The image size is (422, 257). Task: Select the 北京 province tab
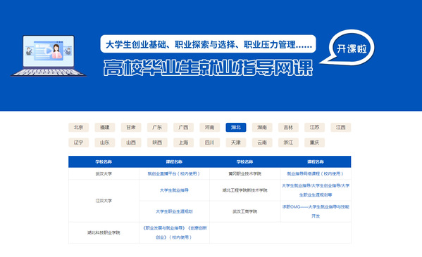pos(79,127)
